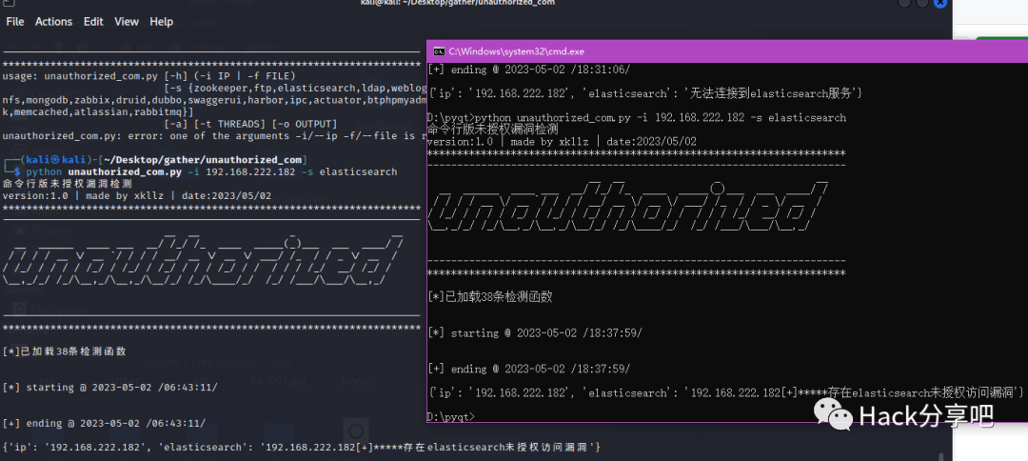Click '命令行版未授权漏洞检测' in the Kali terminal
1028x461 pixels.
(68, 184)
